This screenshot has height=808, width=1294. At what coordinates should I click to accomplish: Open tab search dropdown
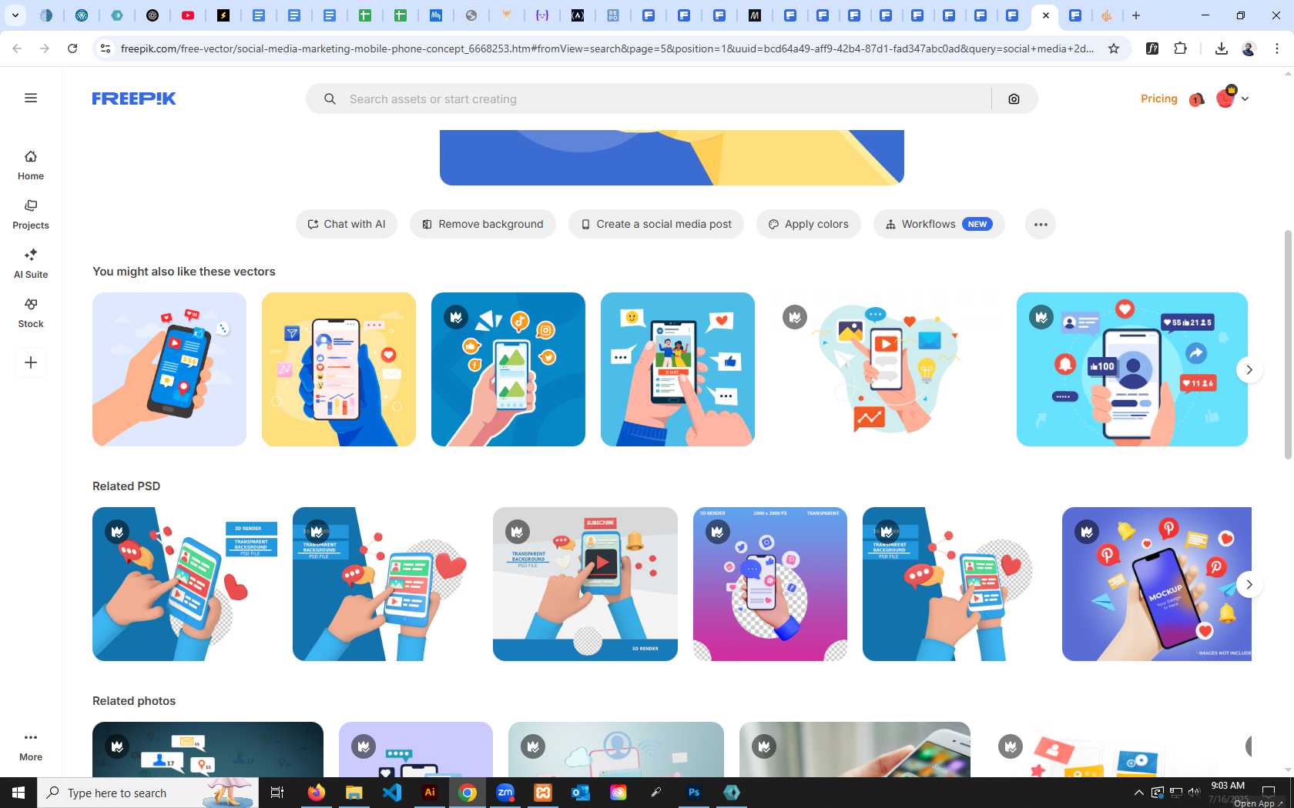point(15,15)
